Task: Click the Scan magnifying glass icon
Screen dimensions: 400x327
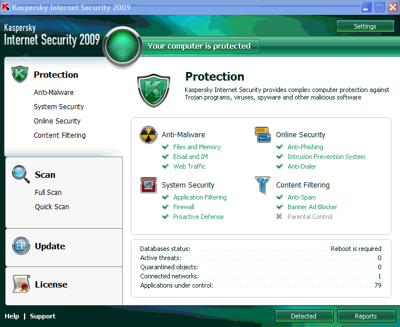Action: coord(21,174)
